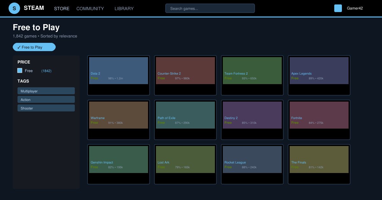Open the Fortnite game thumbnail
The height and width of the screenshot is (200, 382).
tap(319, 115)
